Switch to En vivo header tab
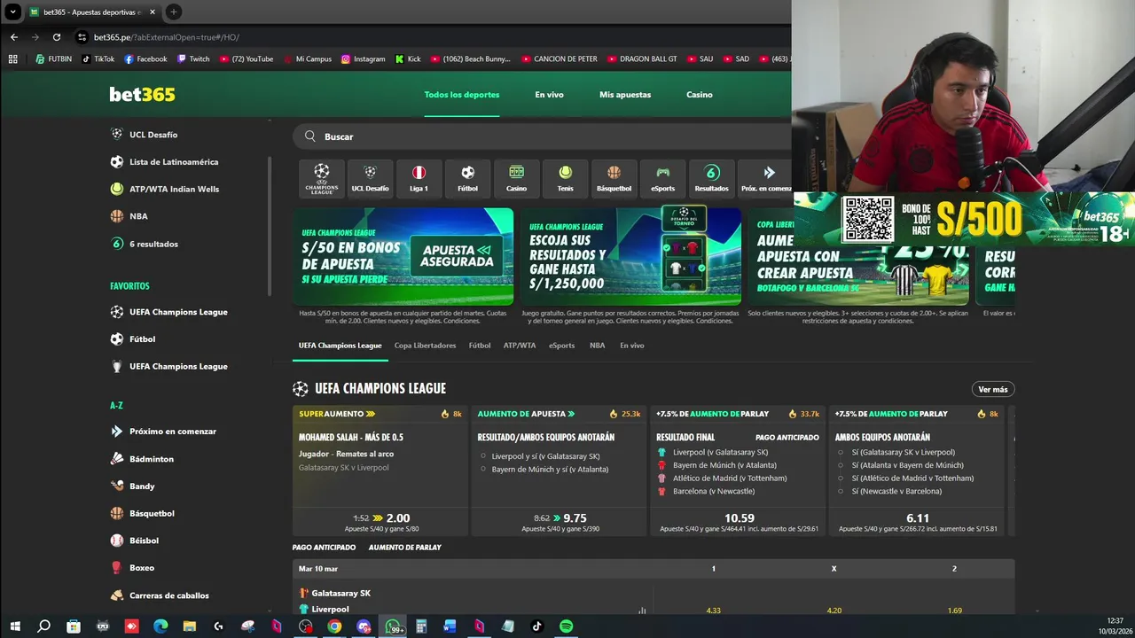 pos(549,95)
